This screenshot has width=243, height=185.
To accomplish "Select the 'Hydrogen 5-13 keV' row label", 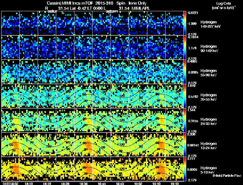I will [x=209, y=170].
